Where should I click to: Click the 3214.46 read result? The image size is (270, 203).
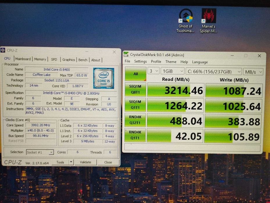click(x=176, y=90)
